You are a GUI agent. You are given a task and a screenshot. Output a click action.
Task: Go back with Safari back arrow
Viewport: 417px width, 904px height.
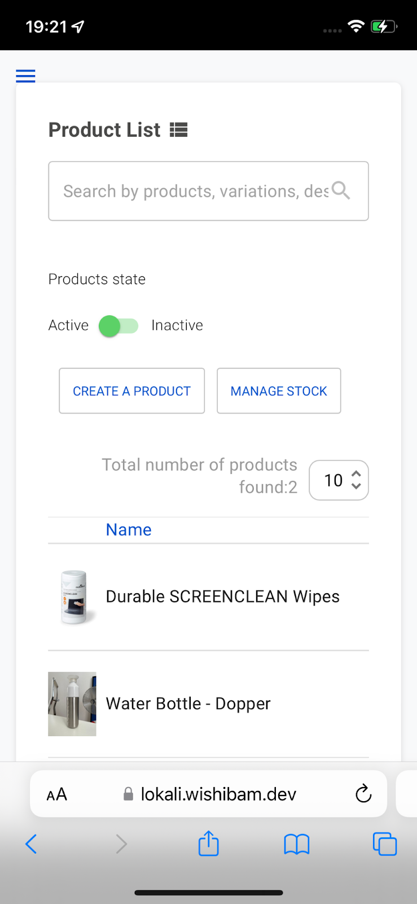32,844
